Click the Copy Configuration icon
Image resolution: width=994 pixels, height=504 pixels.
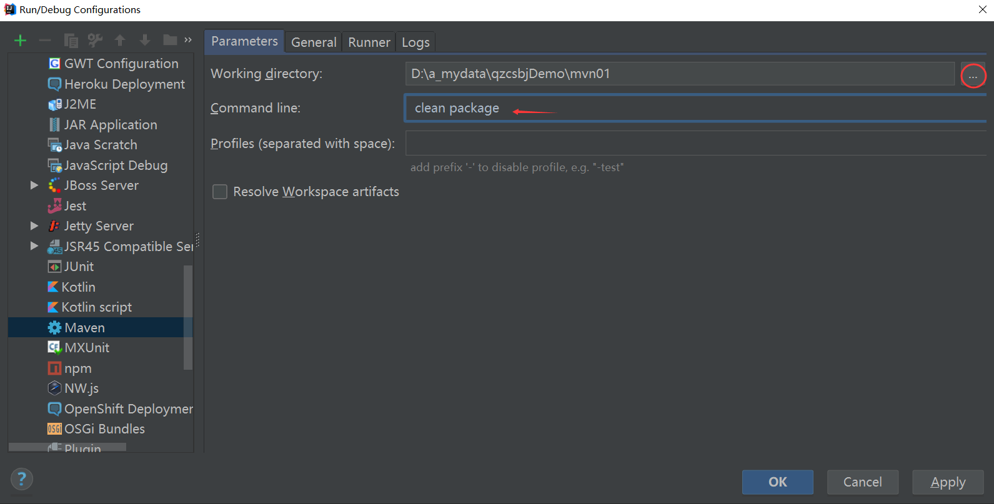71,41
